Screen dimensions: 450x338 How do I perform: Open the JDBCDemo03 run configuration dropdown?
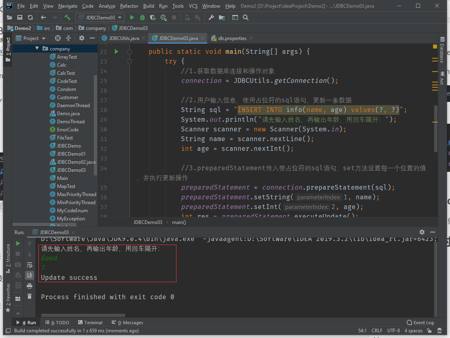pos(100,17)
